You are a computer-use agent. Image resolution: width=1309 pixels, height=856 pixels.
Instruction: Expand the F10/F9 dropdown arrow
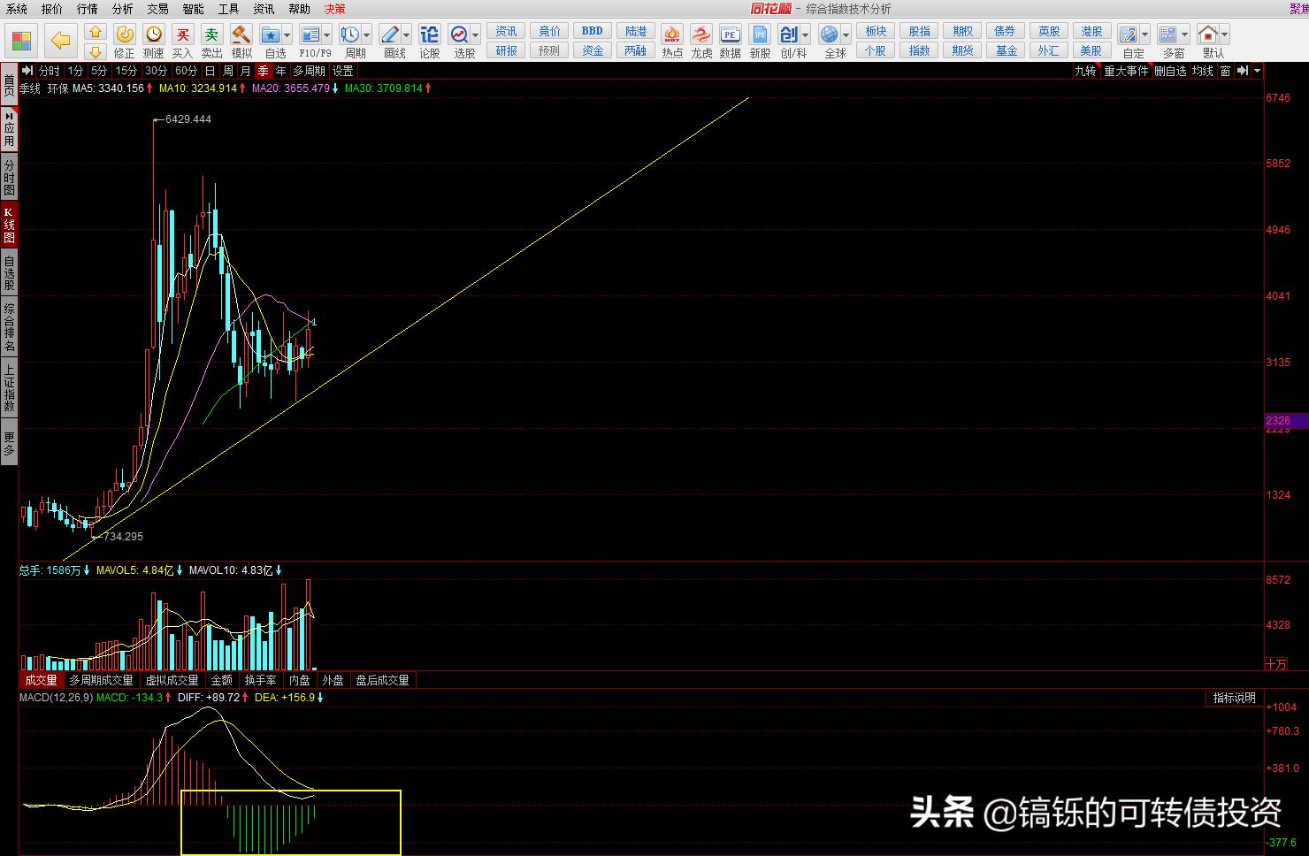326,35
